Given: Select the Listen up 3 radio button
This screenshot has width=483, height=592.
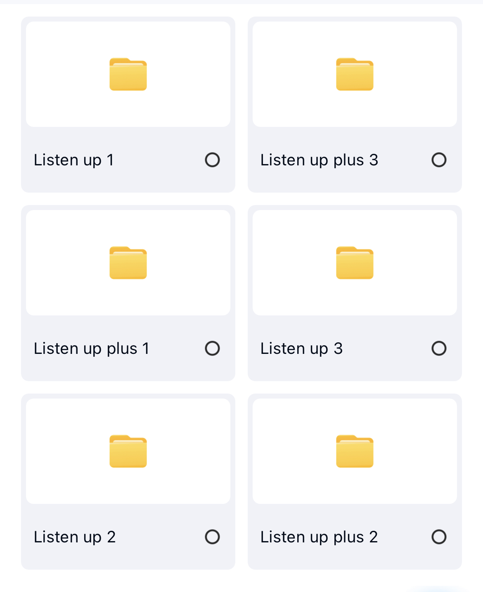Looking at the screenshot, I should pos(439,349).
